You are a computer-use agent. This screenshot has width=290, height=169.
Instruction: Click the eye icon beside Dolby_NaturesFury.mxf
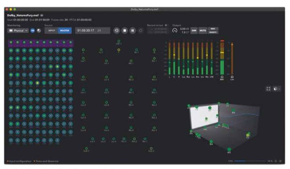pyautogui.click(x=42, y=15)
